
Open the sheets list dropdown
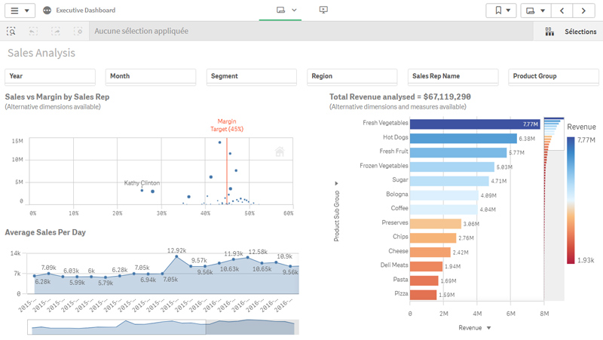(536, 11)
